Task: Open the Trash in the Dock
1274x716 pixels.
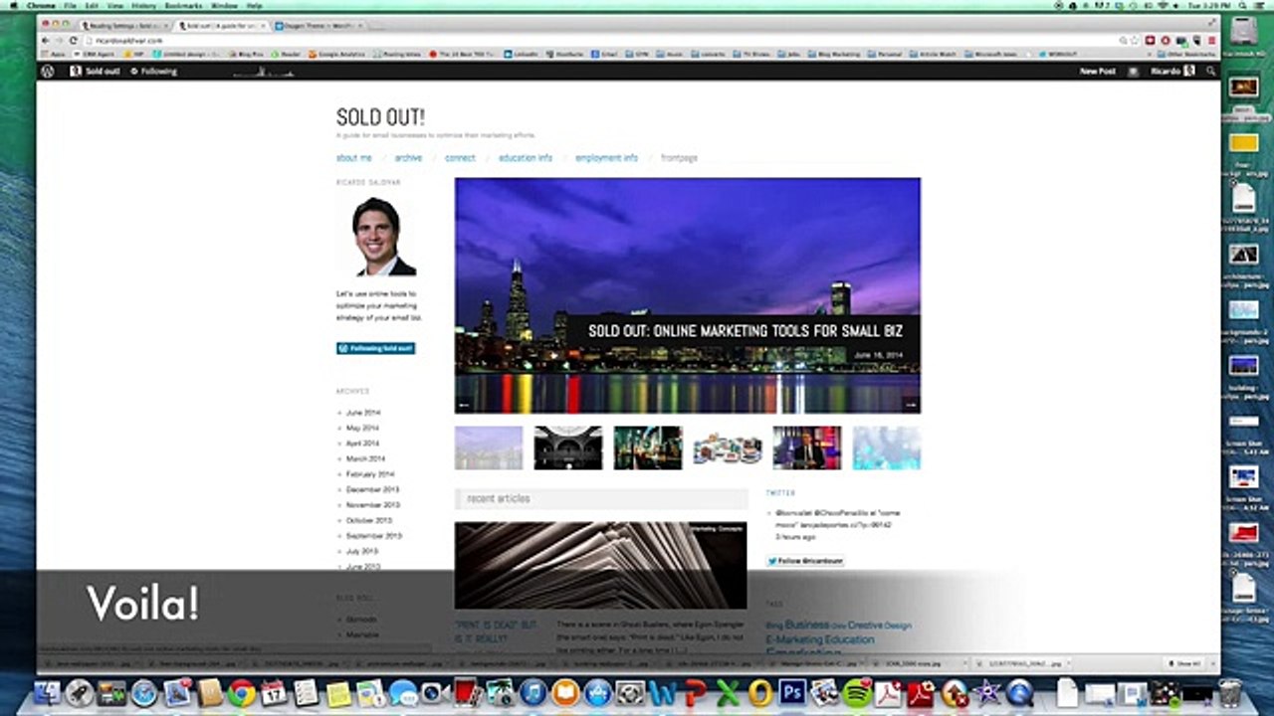Action: [x=1230, y=693]
